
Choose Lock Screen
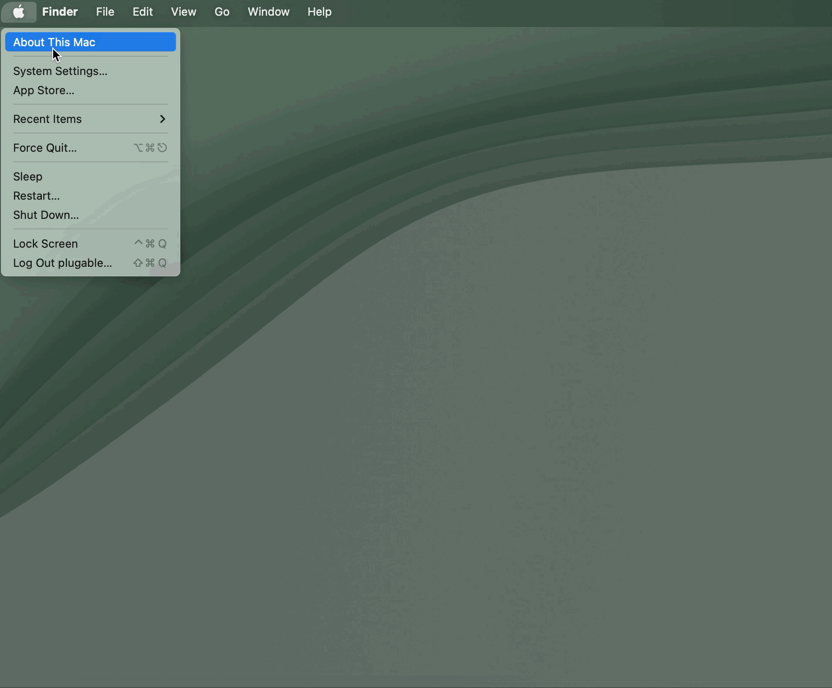pos(91,244)
